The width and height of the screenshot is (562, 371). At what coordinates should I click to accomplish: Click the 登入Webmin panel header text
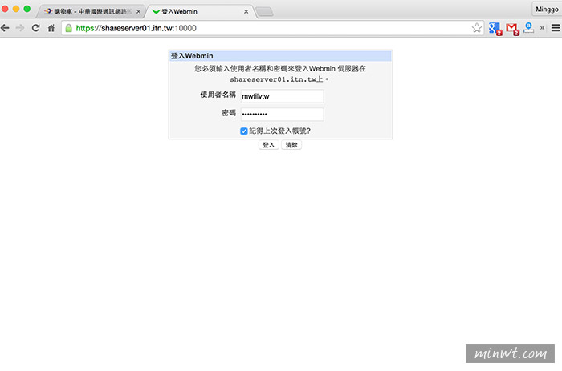click(192, 56)
